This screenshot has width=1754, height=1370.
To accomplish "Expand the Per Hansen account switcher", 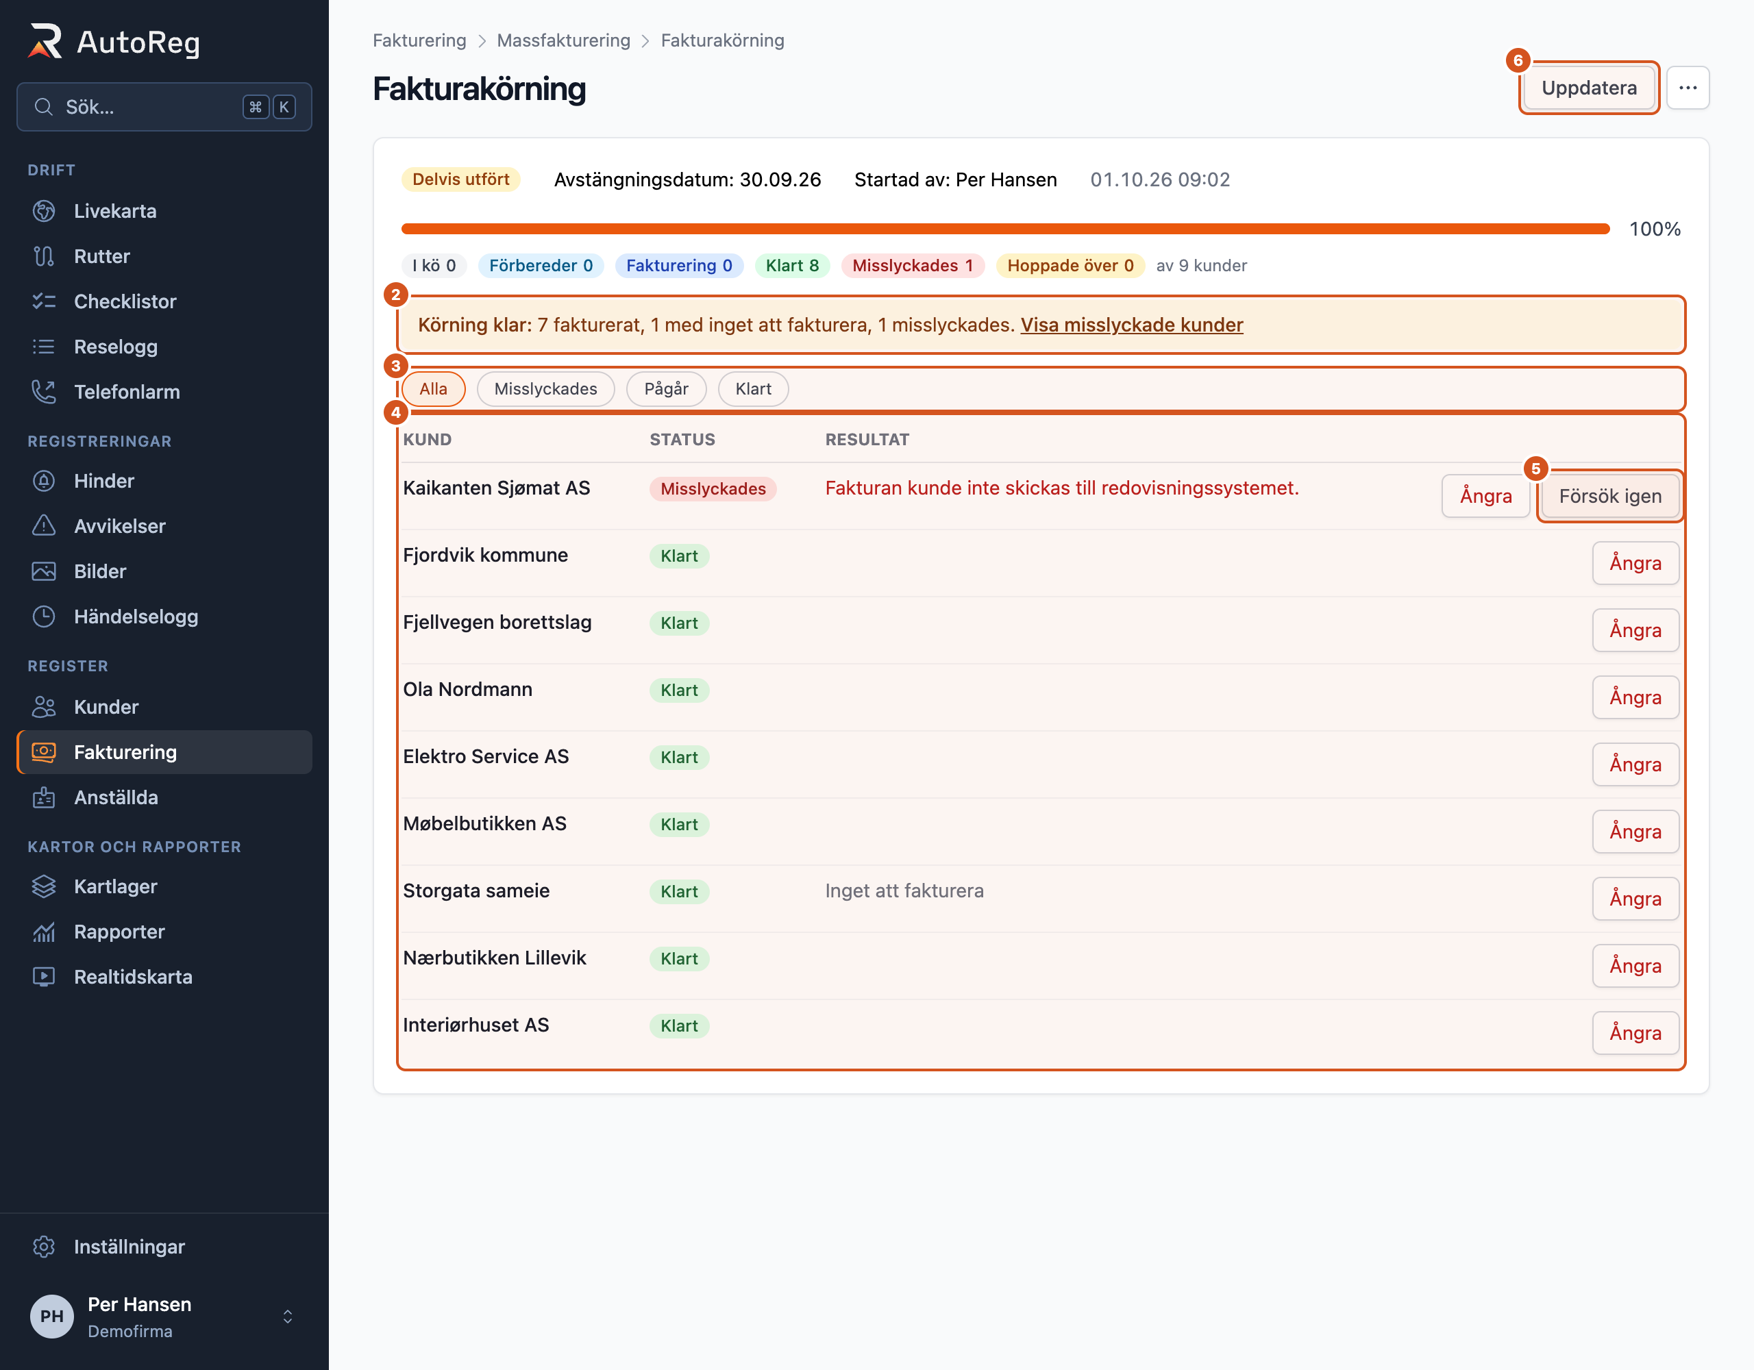I will pos(288,1316).
